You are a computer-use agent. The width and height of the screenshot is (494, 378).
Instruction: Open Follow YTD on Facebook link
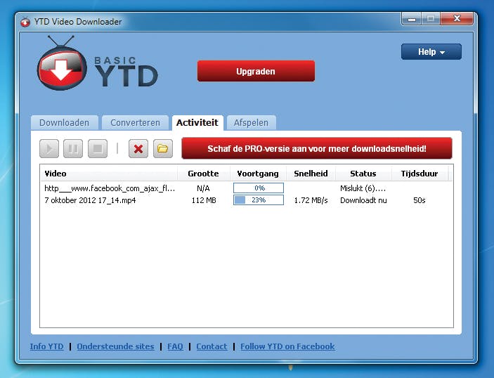[287, 346]
